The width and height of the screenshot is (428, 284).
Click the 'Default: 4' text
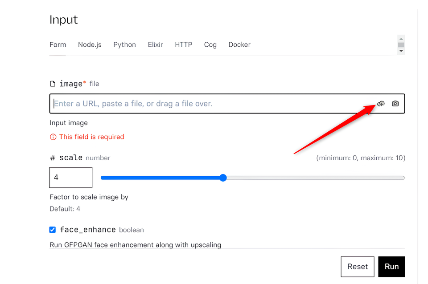[65, 209]
